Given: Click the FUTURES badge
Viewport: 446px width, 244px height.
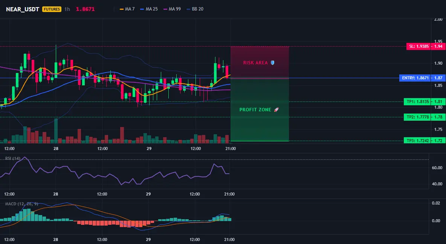Looking at the screenshot, I should click(52, 9).
